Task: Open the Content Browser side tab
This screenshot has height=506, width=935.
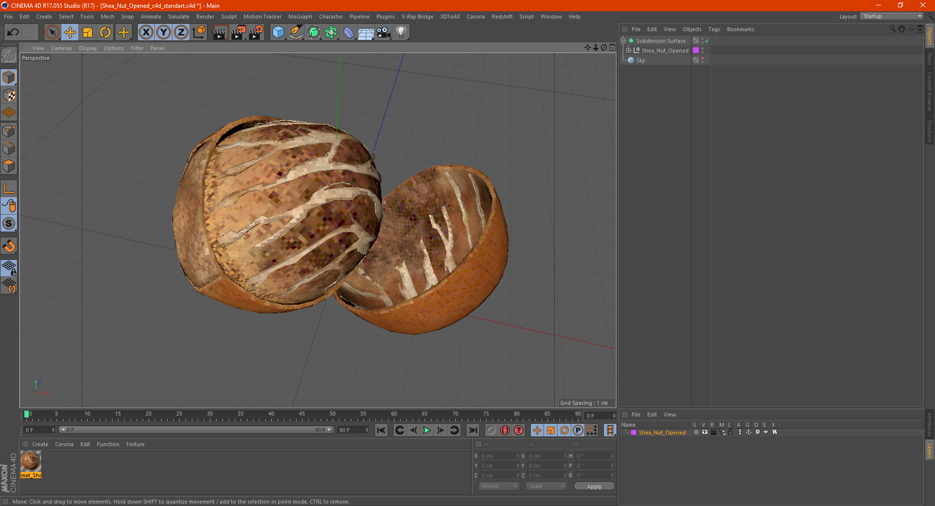Action: (929, 91)
